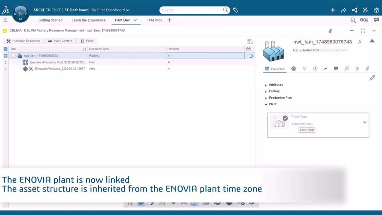Sort by the Title column sort icon
Viewport: 382px width, 215px height.
[84, 49]
